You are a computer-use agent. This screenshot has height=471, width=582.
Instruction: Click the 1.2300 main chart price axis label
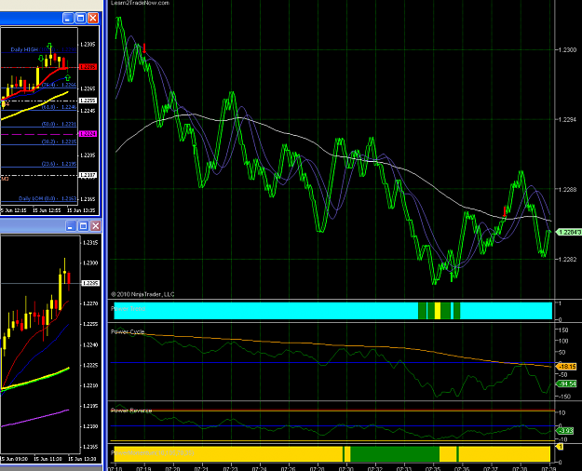pyautogui.click(x=568, y=49)
